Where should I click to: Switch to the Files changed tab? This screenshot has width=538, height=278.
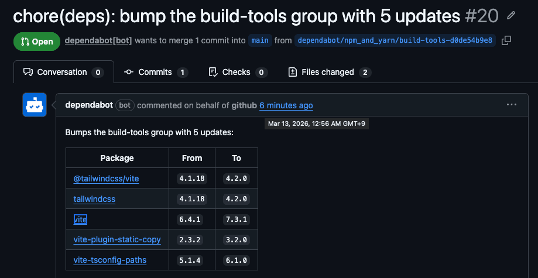(x=329, y=72)
